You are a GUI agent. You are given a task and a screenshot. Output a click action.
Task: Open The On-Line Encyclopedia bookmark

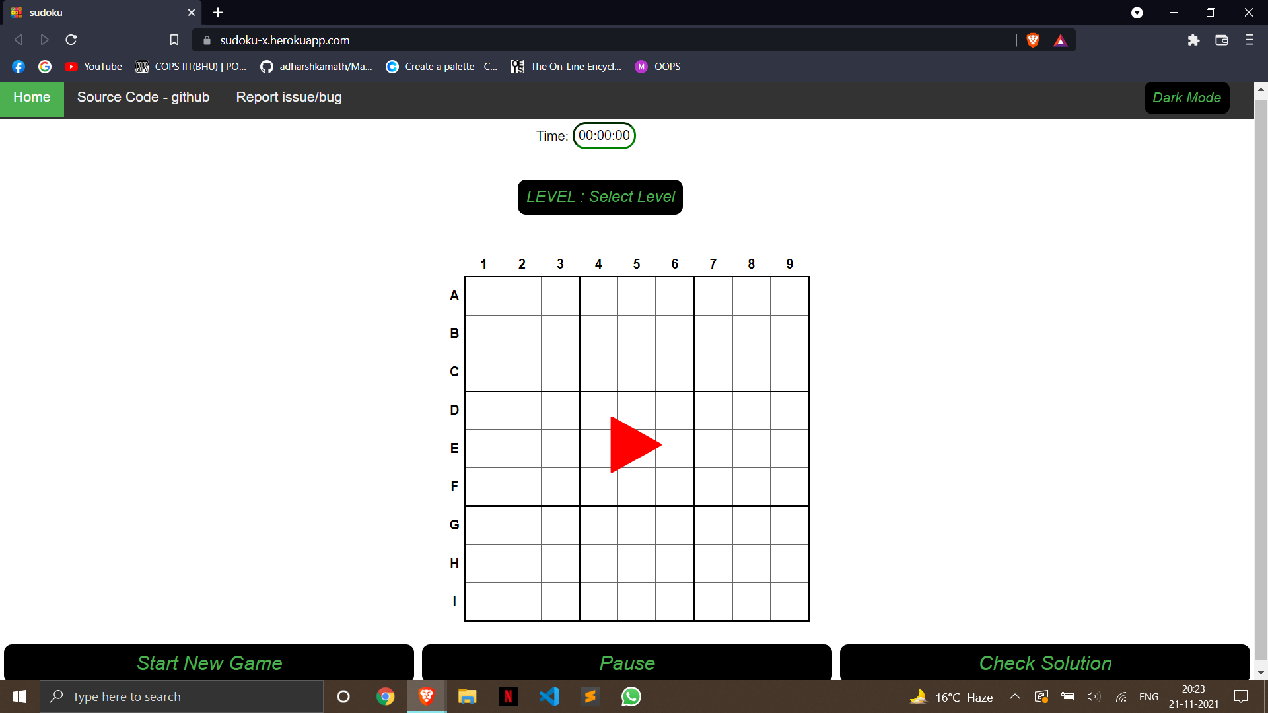tap(567, 67)
